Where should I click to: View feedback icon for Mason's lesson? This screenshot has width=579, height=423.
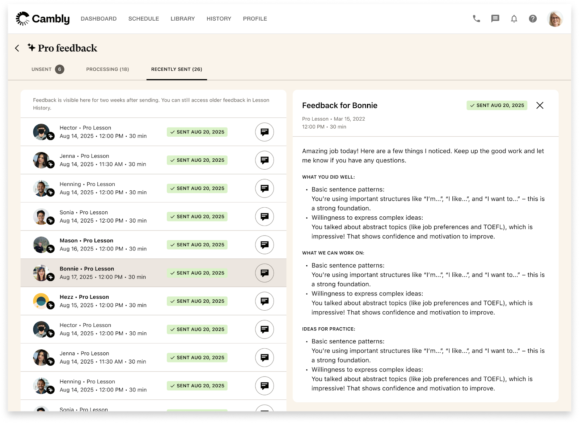(x=265, y=245)
